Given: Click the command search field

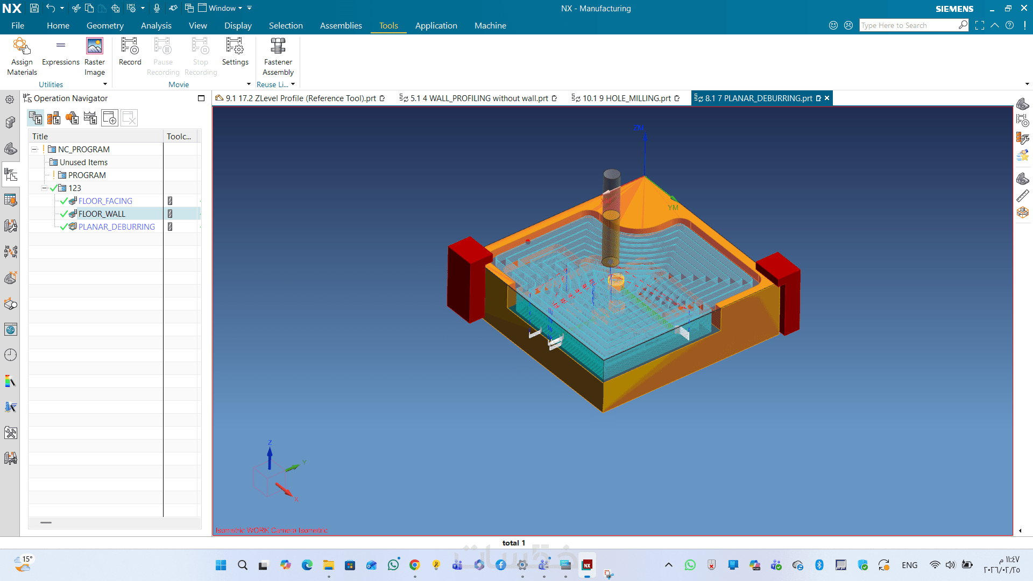Looking at the screenshot, I should click(x=908, y=25).
